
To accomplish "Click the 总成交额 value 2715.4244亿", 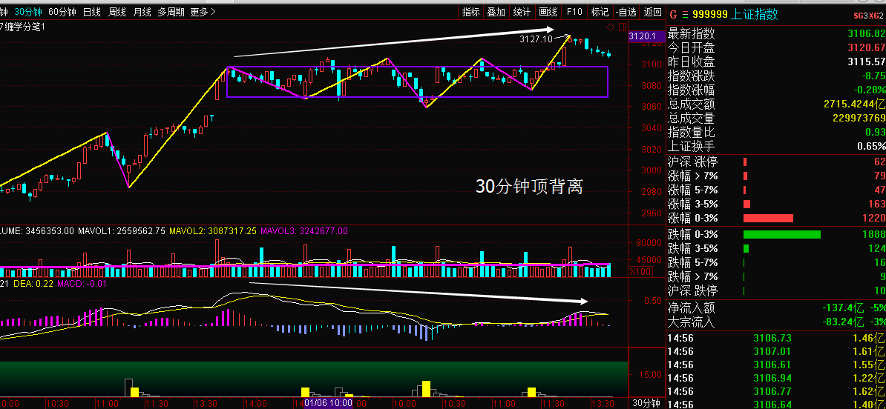I will [x=855, y=104].
